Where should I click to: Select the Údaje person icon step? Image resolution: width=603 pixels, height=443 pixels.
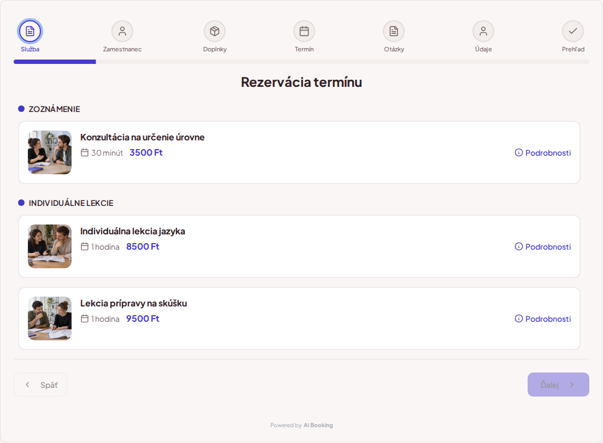coord(483,31)
